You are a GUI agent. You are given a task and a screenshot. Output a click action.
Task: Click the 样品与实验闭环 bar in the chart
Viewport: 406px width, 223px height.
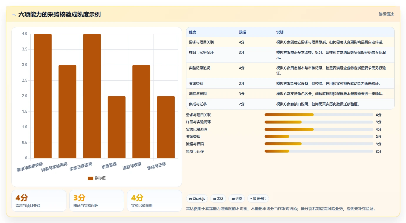67,112
